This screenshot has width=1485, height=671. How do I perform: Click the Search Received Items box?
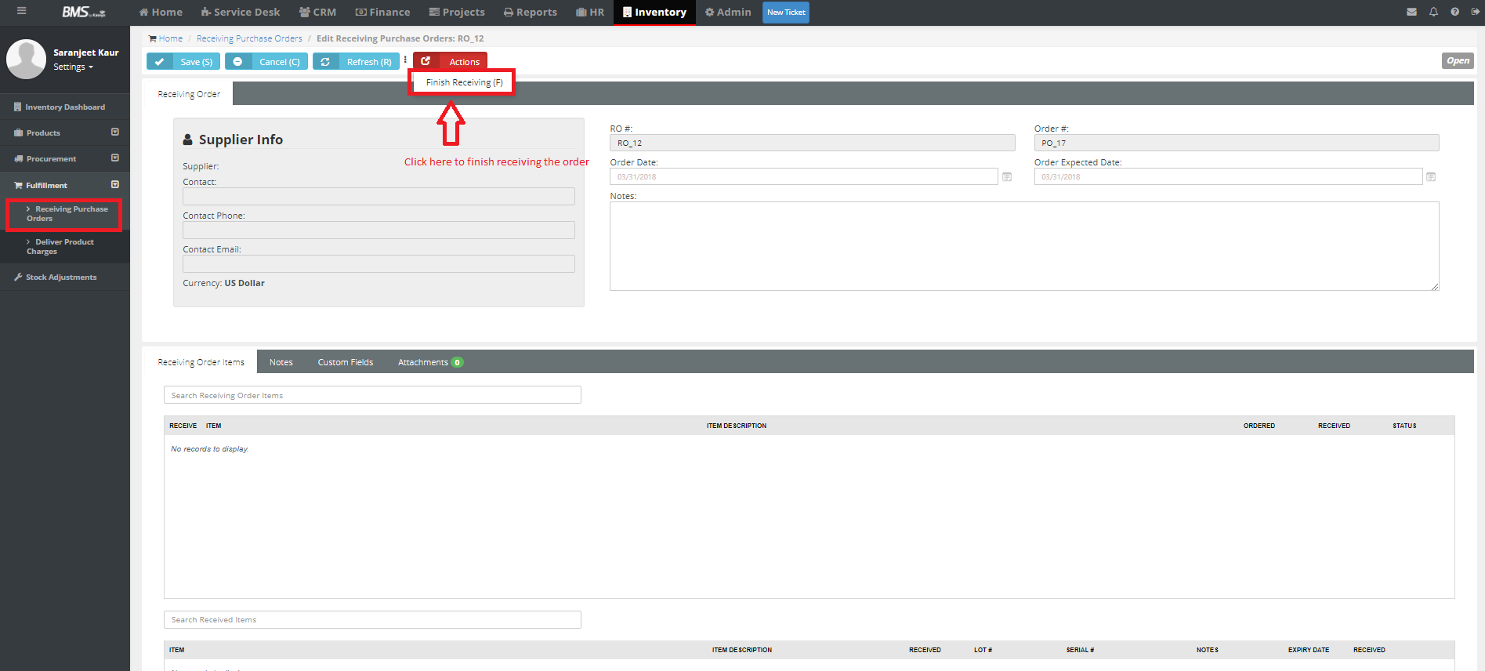[x=372, y=619]
